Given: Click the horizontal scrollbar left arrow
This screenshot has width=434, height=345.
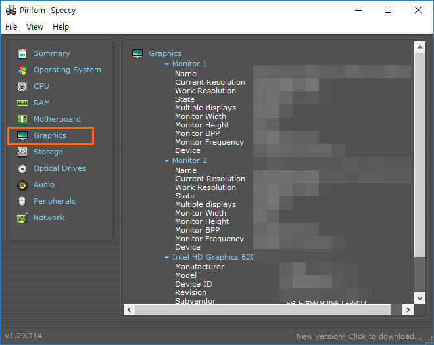Looking at the screenshot, I should (x=129, y=310).
